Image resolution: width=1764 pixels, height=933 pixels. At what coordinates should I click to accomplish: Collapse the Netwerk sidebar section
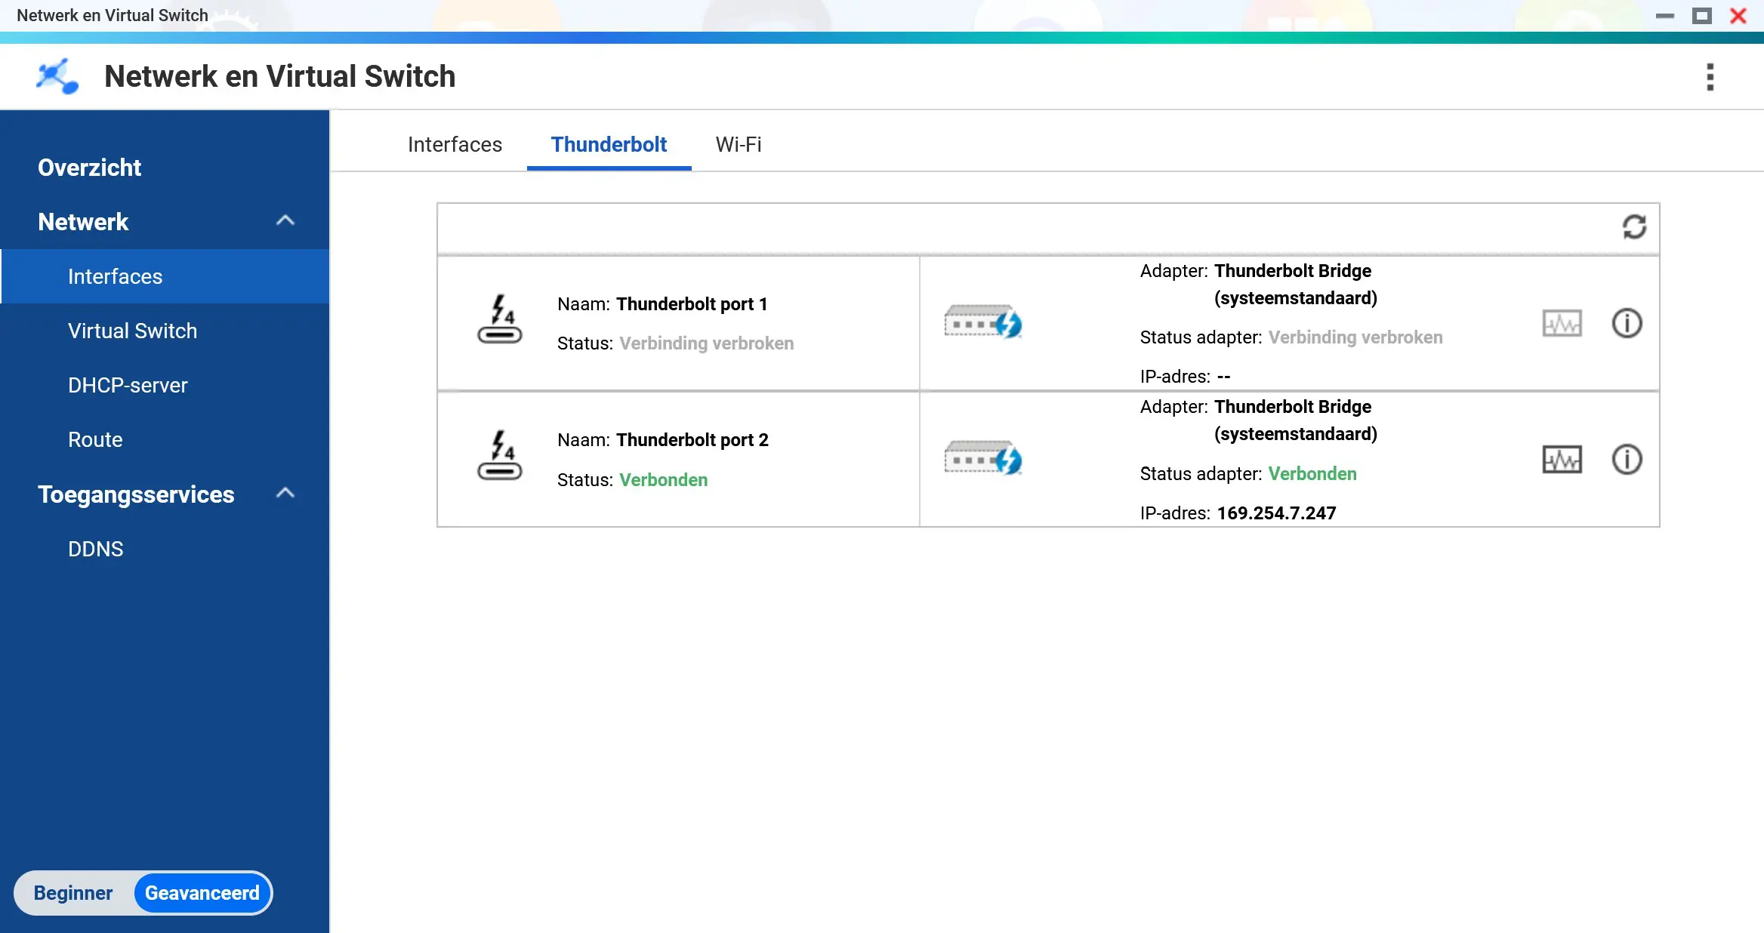(285, 221)
